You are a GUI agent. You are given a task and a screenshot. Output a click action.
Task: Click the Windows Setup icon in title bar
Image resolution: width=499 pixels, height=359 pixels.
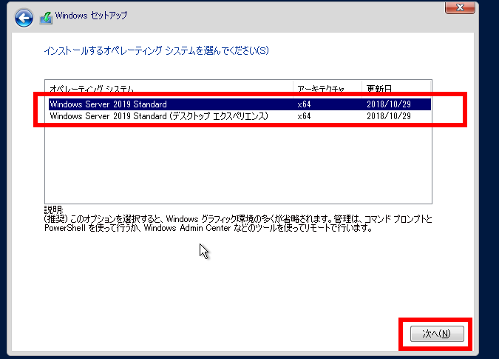46,18
